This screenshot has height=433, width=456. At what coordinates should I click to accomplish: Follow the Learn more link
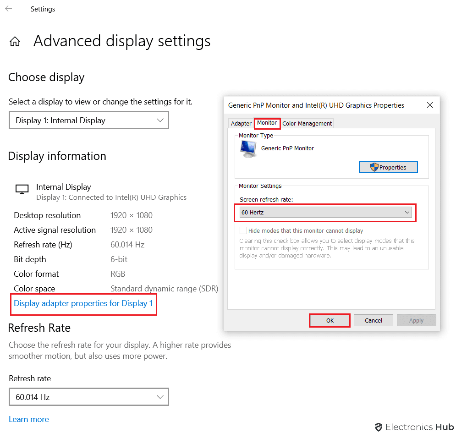[x=29, y=419]
